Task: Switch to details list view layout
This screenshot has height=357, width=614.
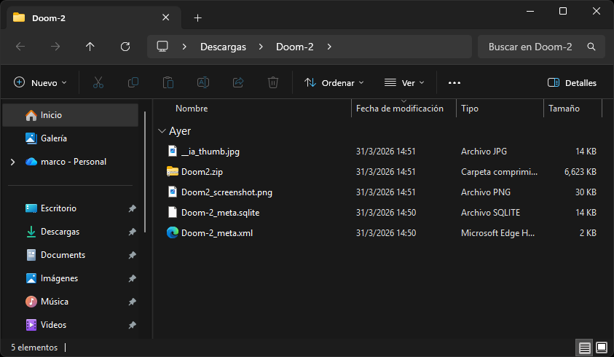Action: click(584, 348)
